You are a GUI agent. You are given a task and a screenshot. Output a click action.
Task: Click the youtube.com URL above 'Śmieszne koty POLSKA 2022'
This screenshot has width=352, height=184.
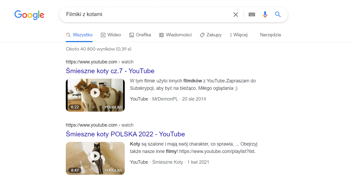click(100, 125)
